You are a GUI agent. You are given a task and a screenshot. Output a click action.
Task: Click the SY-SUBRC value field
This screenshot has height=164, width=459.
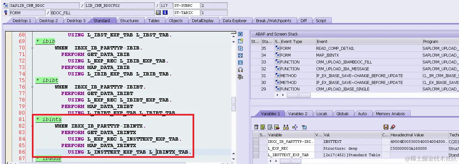(214, 6)
